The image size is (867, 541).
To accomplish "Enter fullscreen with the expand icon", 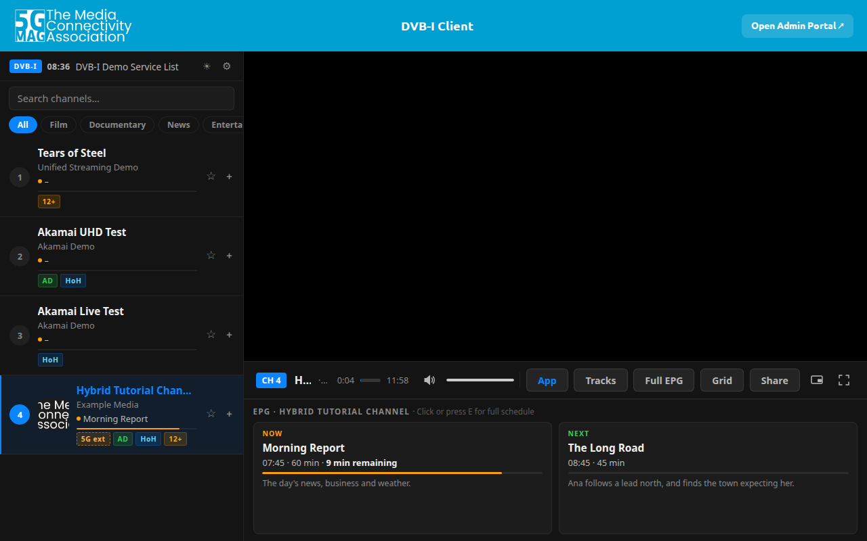I will click(844, 380).
